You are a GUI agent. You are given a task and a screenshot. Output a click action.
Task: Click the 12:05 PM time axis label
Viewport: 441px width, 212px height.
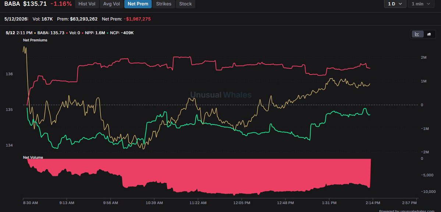(x=242, y=203)
